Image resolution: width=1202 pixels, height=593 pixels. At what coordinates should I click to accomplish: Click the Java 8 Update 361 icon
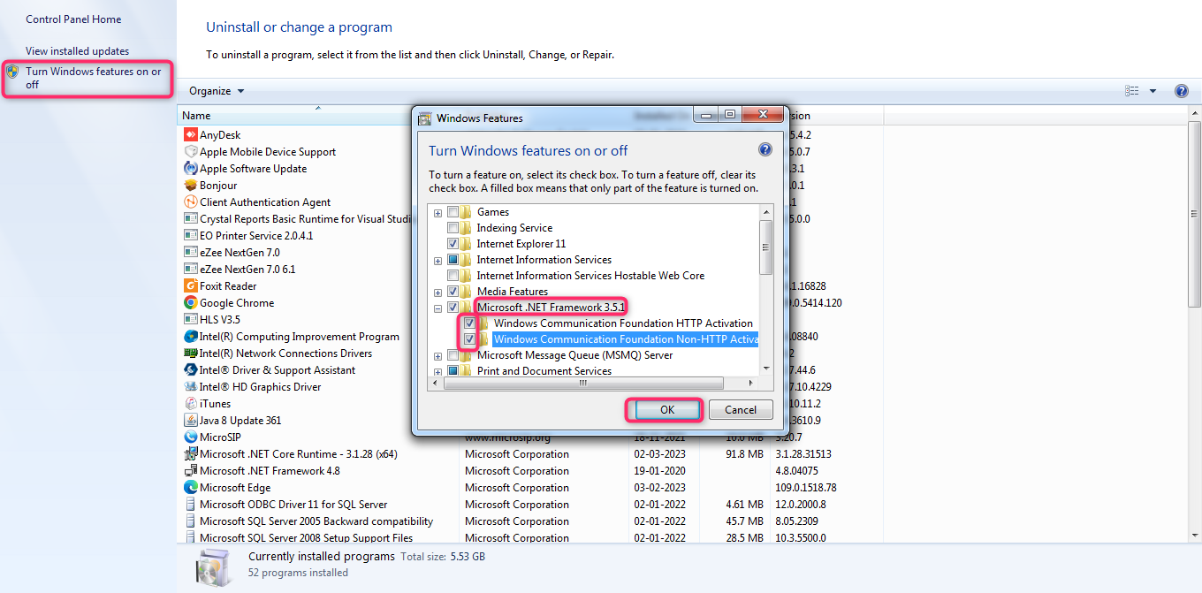[190, 421]
